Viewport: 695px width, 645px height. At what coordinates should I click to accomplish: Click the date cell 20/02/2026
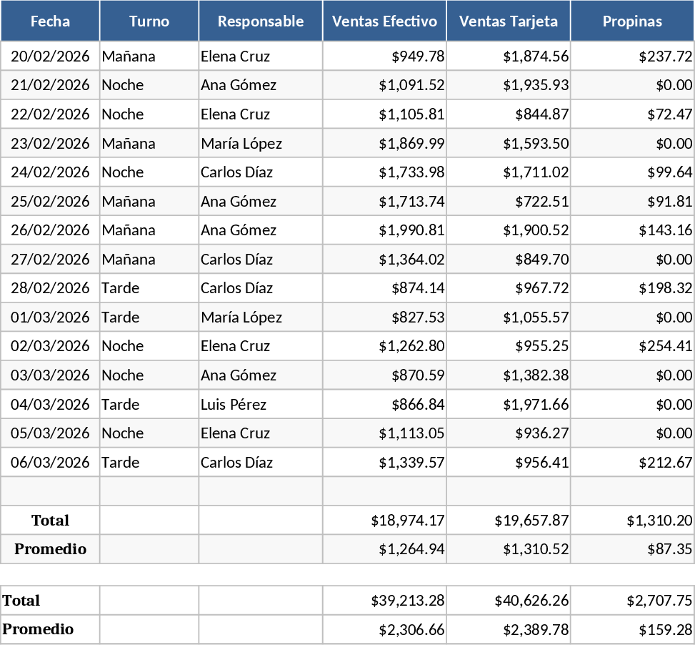[x=50, y=56]
